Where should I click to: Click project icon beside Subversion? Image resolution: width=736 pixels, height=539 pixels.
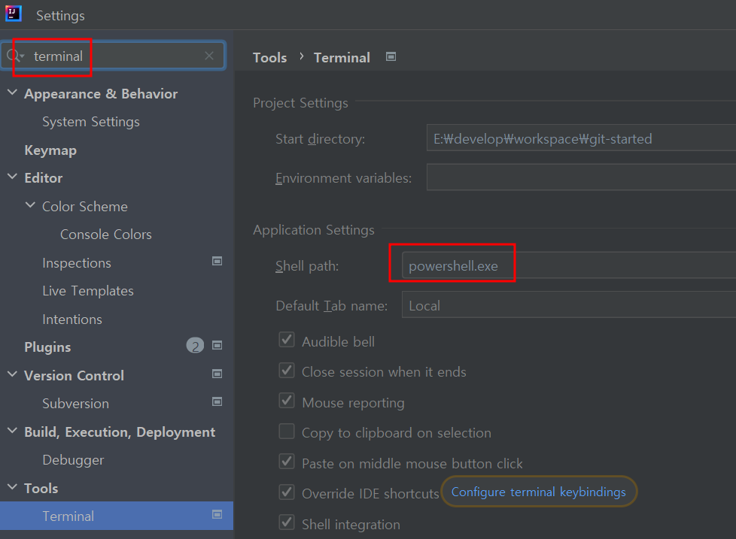(x=217, y=402)
